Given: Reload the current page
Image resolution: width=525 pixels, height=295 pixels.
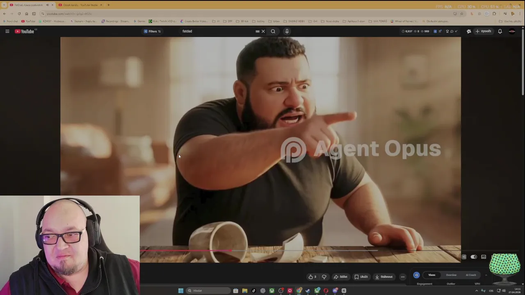Looking at the screenshot, I should 19,14.
